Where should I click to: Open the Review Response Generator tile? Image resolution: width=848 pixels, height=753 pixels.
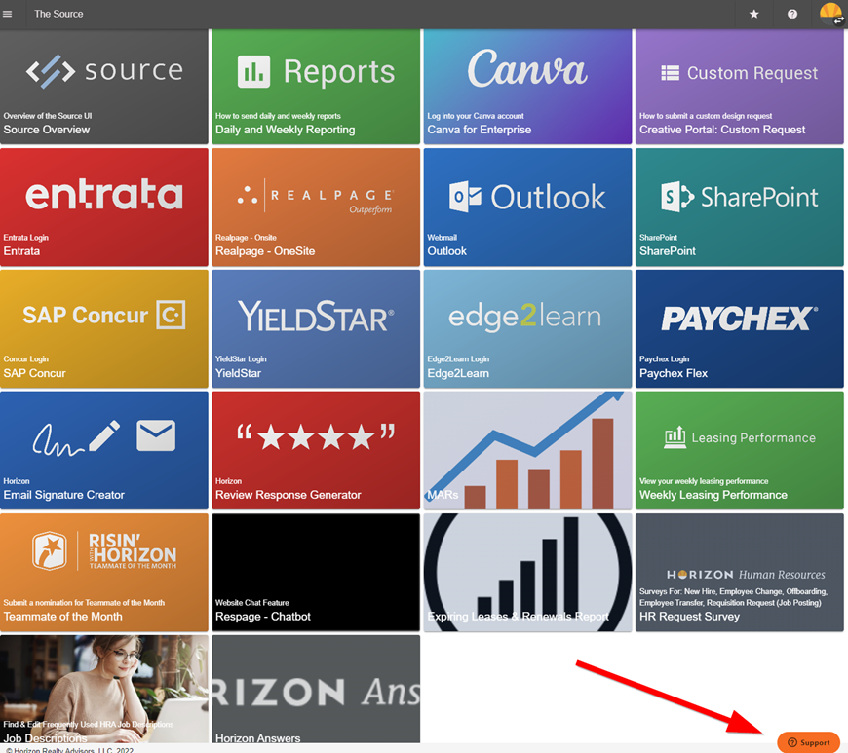tap(316, 451)
